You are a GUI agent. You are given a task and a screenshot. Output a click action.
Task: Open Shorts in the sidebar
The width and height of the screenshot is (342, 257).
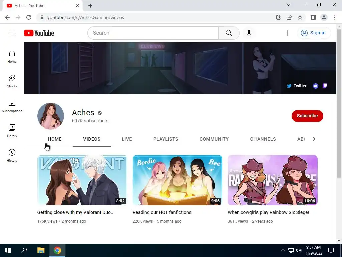tap(12, 81)
